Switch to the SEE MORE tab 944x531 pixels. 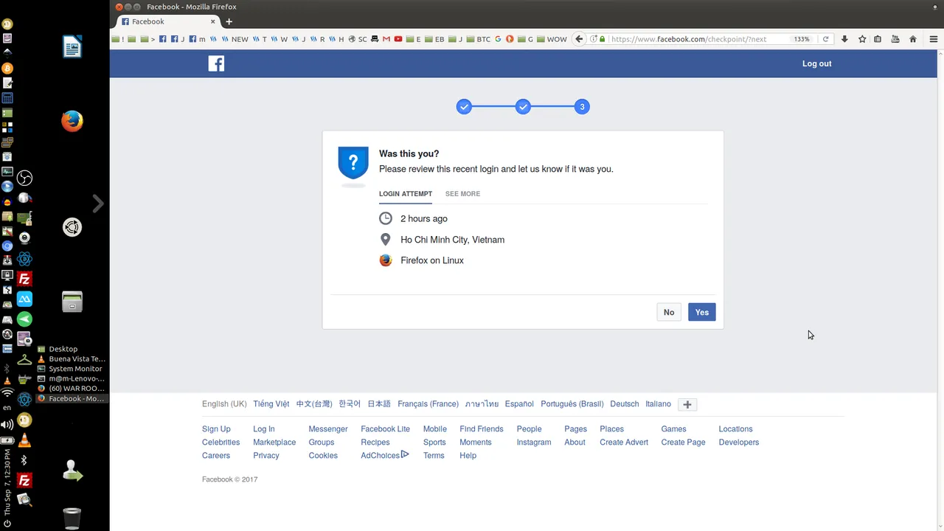[x=462, y=194]
